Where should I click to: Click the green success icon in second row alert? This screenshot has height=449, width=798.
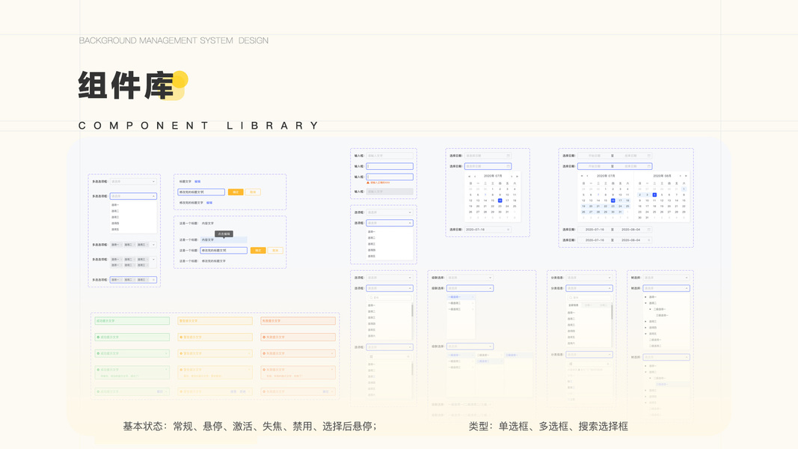tap(98, 337)
